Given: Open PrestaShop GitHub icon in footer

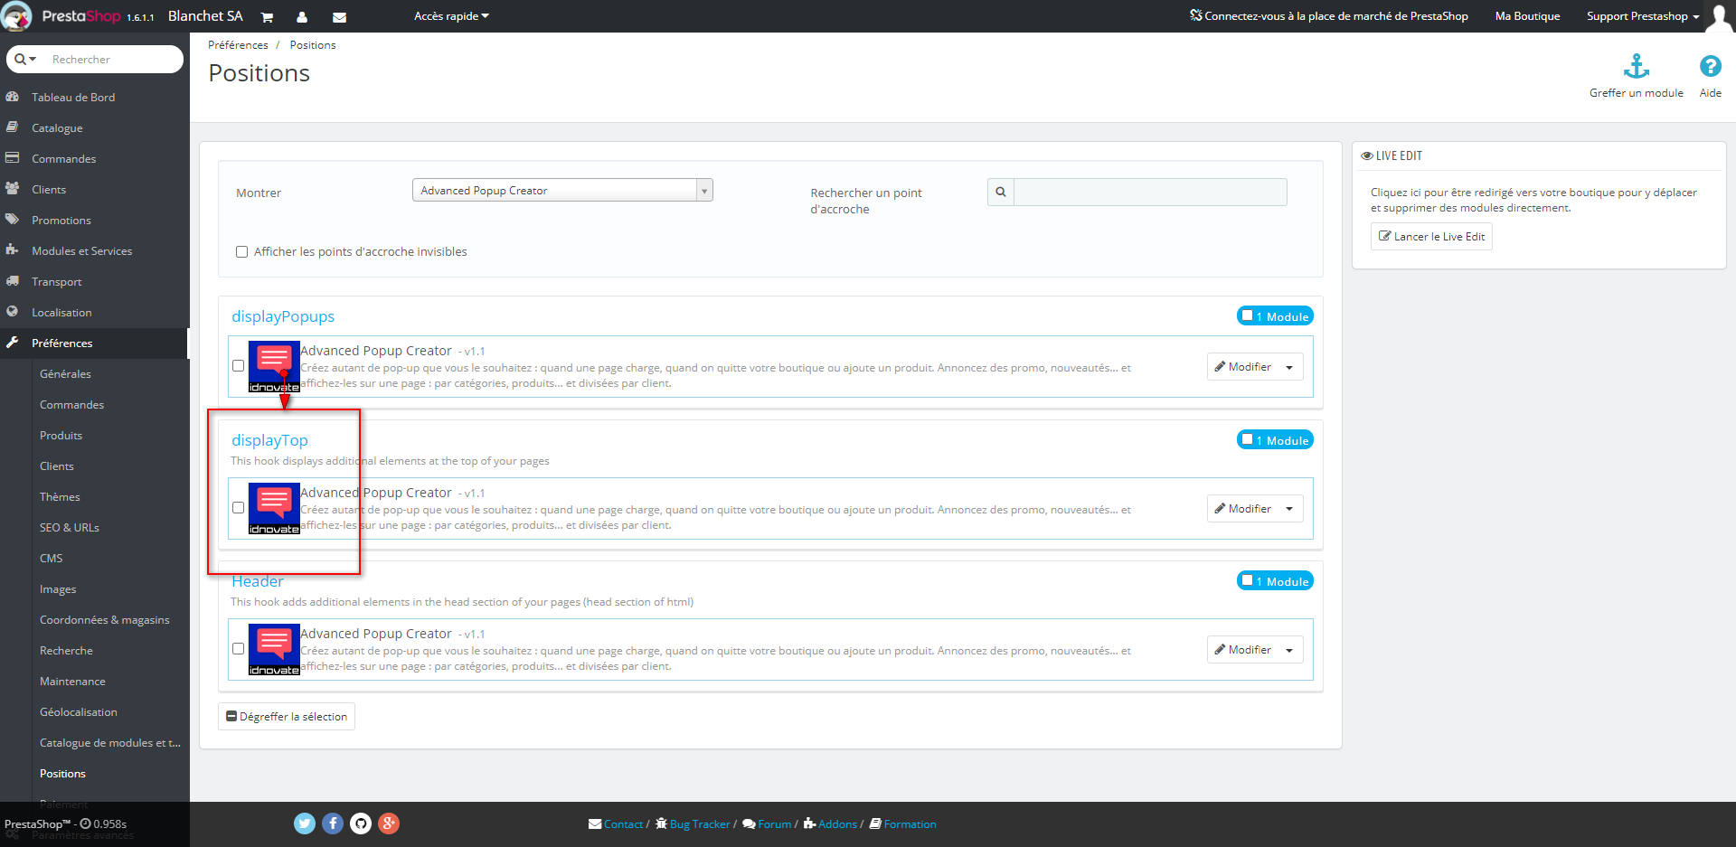Looking at the screenshot, I should 361,823.
